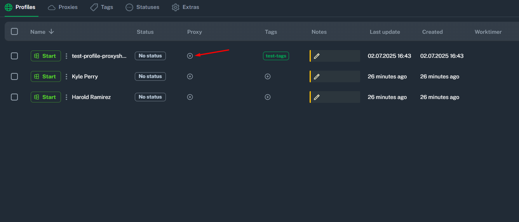Edit notes pencil for Kyle Perry
This screenshot has width=519, height=222.
[x=317, y=76]
